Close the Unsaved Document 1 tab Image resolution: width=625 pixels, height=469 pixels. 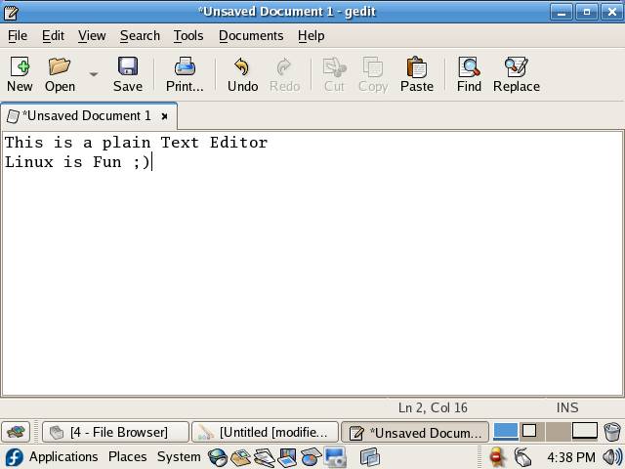pos(164,116)
